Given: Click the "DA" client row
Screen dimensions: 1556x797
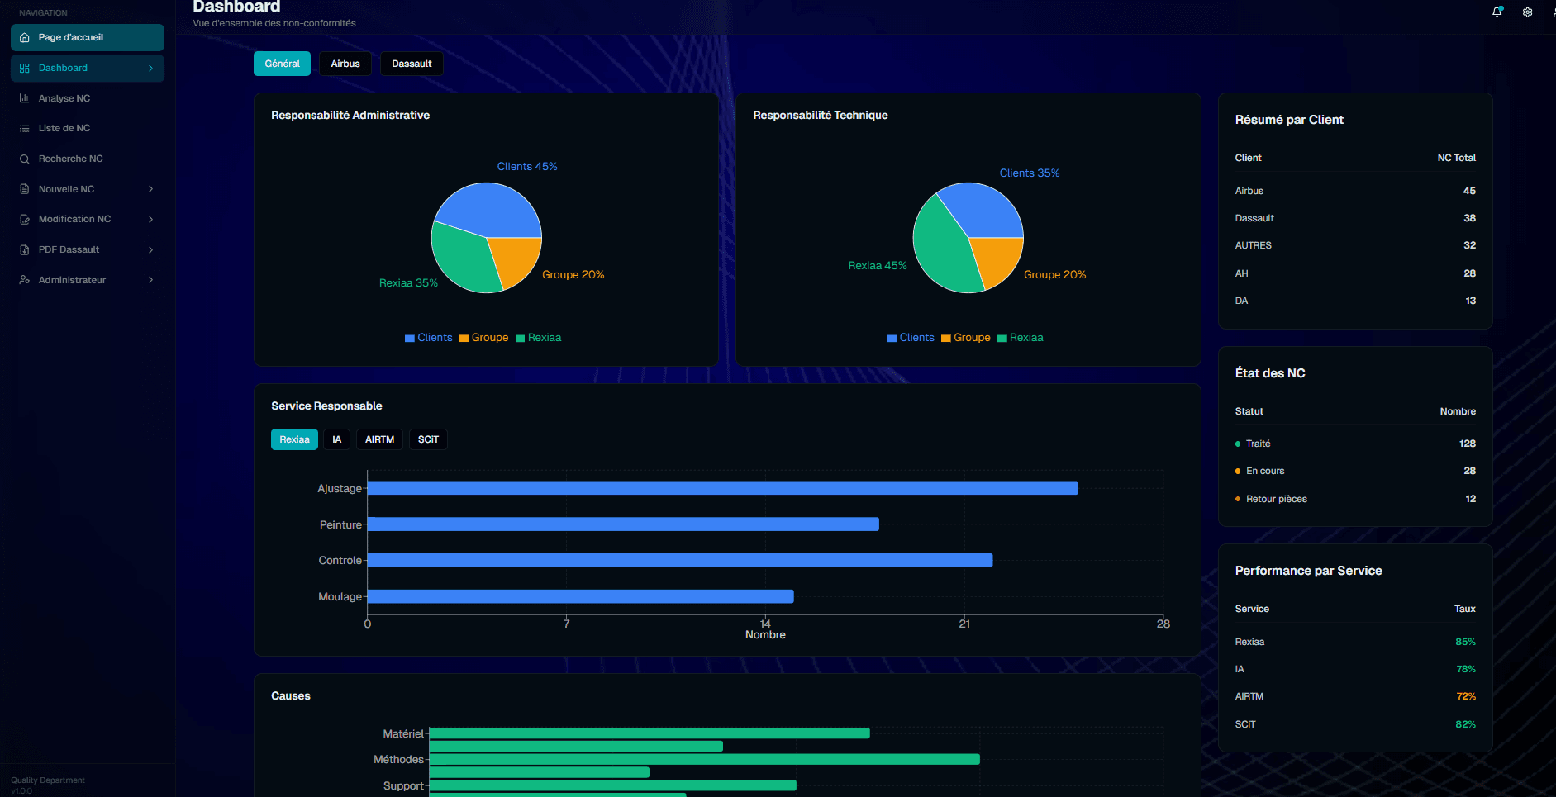Looking at the screenshot, I should pyautogui.click(x=1355, y=301).
